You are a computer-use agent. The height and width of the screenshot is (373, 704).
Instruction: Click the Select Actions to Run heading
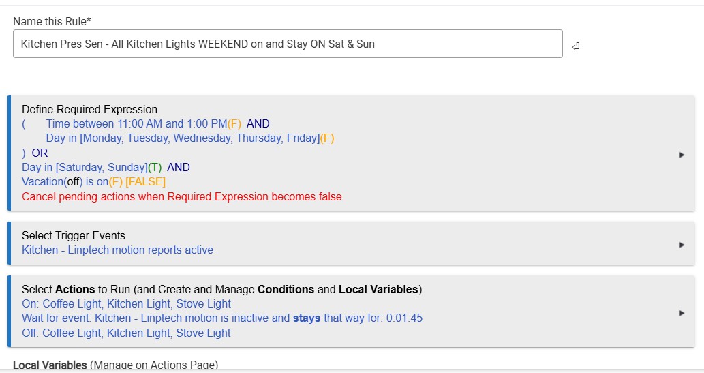(x=221, y=289)
